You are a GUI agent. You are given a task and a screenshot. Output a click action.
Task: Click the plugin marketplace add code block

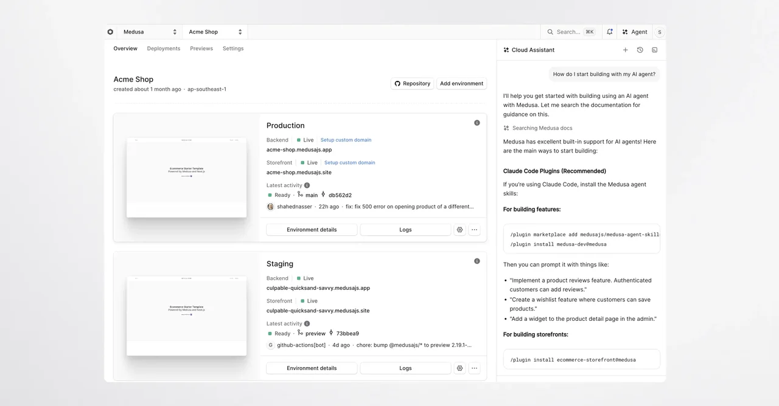[582, 239]
